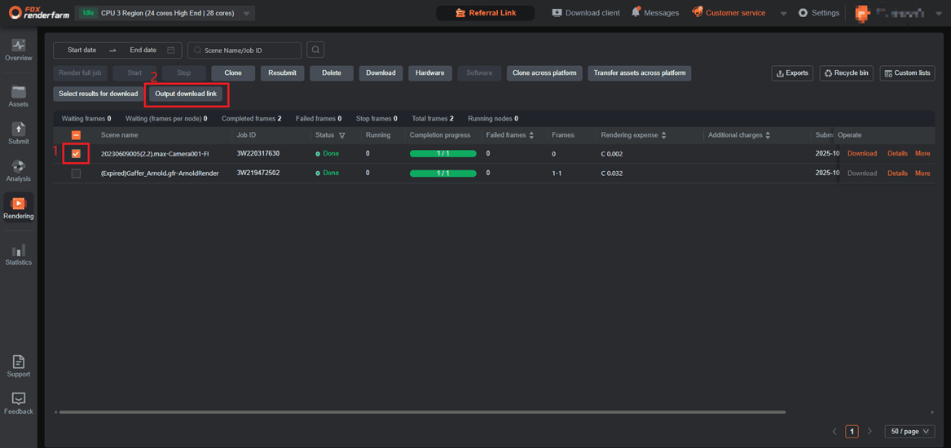Click the Feedback sidebar item
This screenshot has width=951, height=448.
(18, 399)
